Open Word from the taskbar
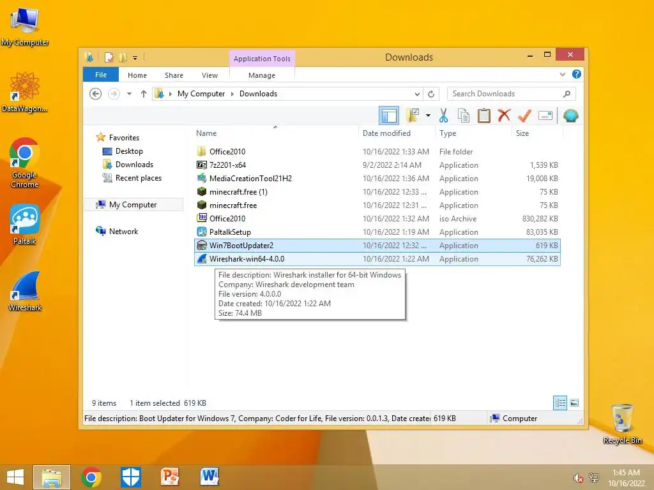The width and height of the screenshot is (654, 490). click(x=209, y=477)
